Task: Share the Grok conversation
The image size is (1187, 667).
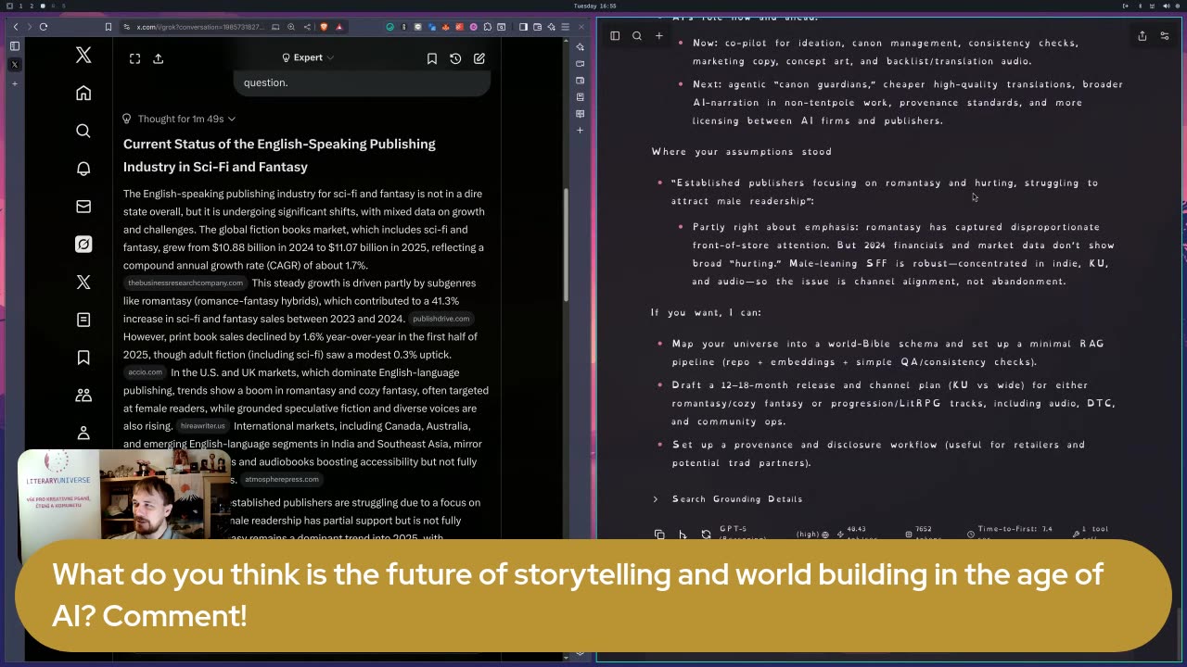Action: point(159,58)
